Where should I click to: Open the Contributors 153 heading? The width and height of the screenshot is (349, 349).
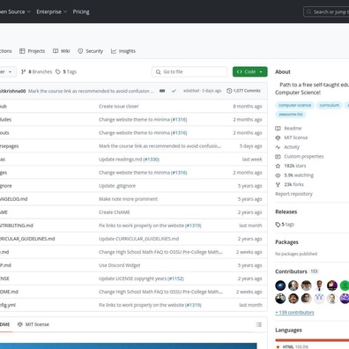[x=297, y=271]
